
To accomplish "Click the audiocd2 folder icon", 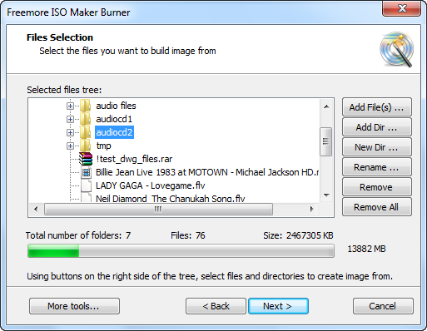I will tap(85, 132).
